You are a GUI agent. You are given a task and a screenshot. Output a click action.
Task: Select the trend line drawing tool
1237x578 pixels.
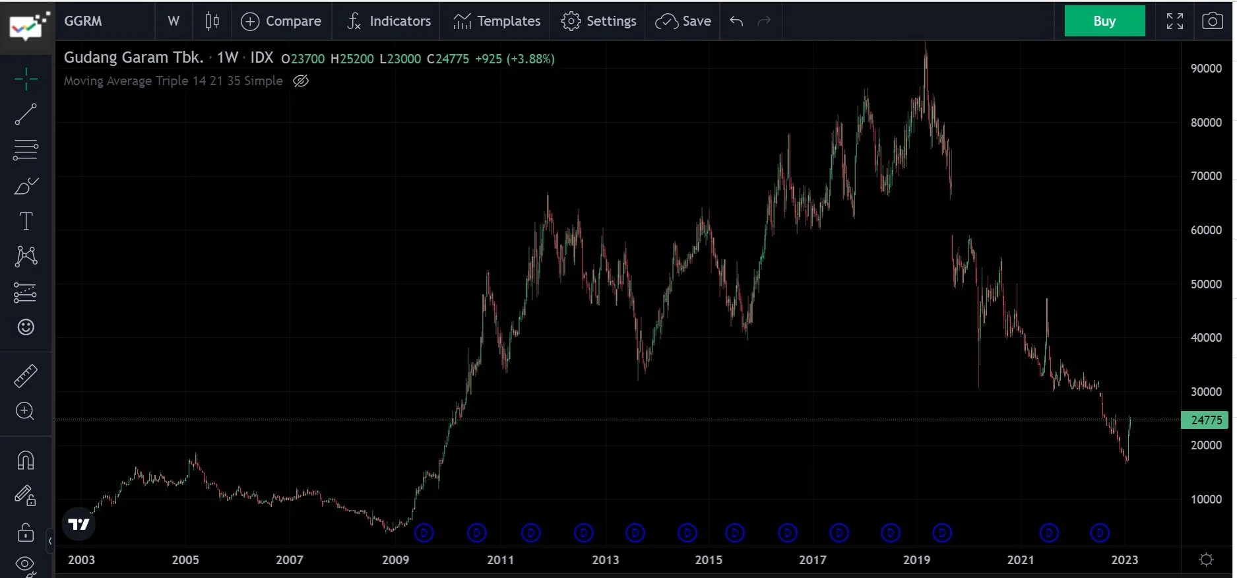click(26, 114)
